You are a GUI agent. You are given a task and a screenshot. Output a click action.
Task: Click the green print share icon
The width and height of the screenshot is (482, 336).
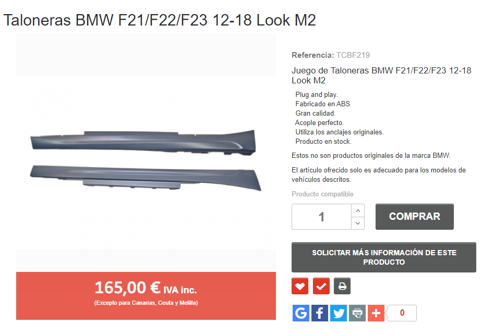click(357, 313)
